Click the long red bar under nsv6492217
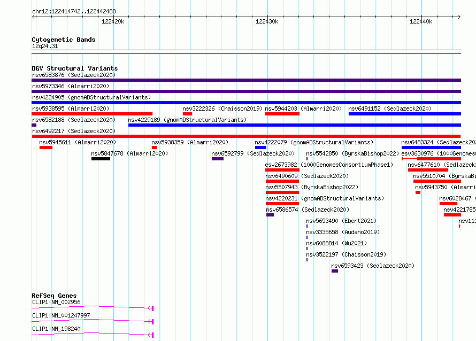 [246, 136]
